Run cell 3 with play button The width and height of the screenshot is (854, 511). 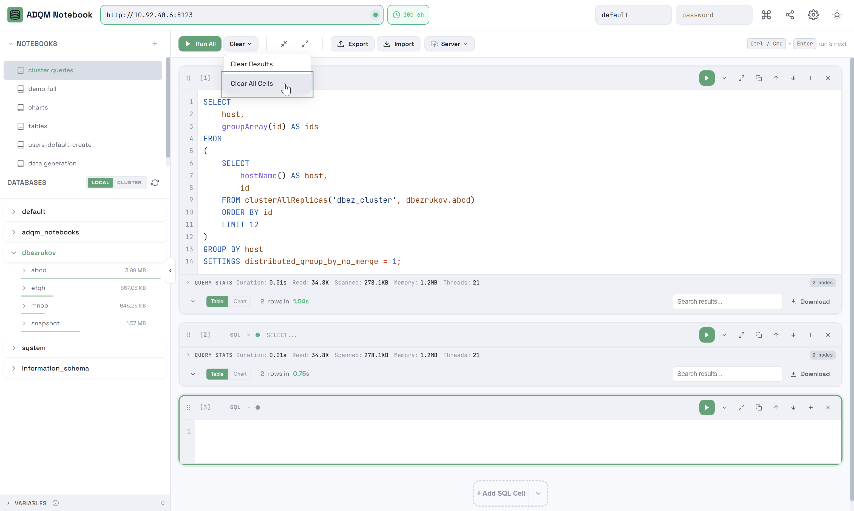707,407
